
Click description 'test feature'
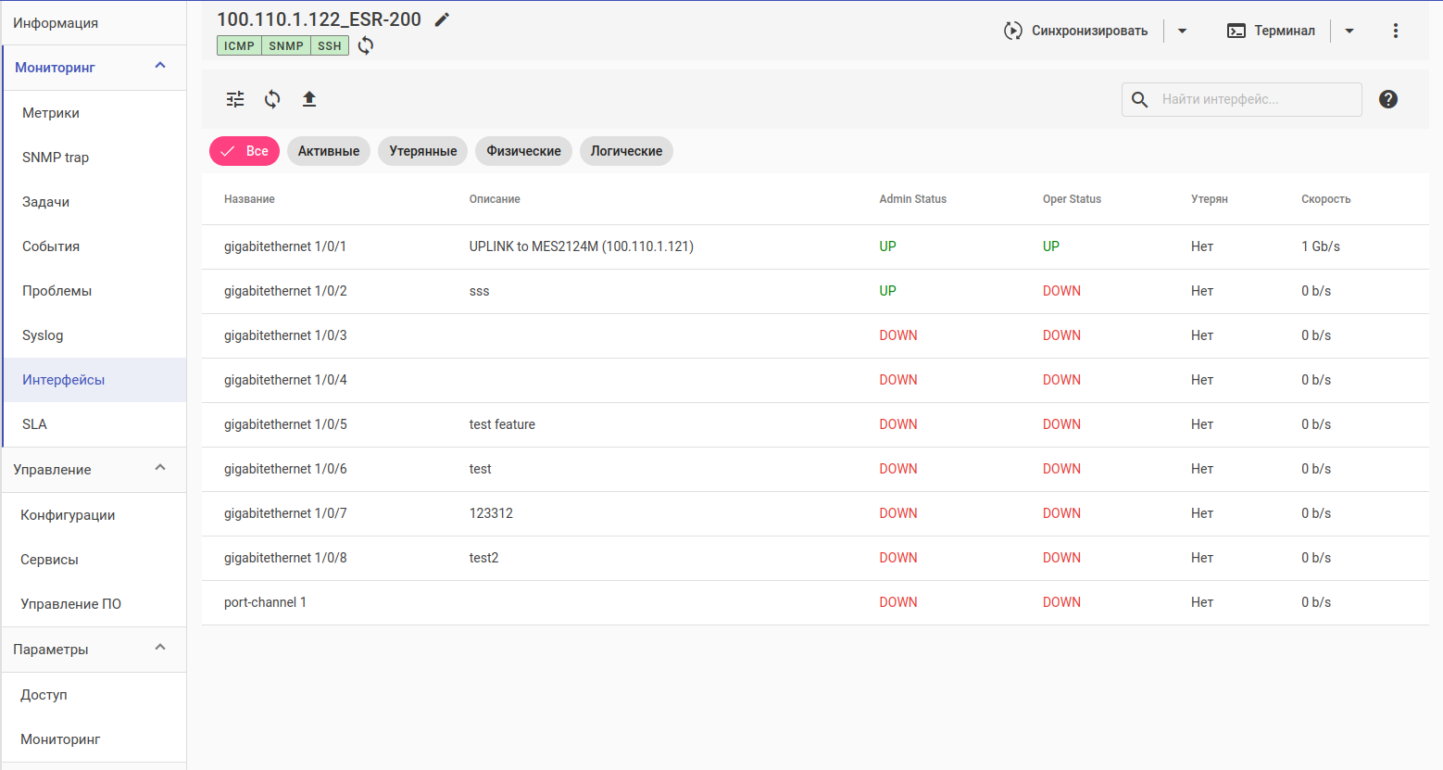(502, 424)
